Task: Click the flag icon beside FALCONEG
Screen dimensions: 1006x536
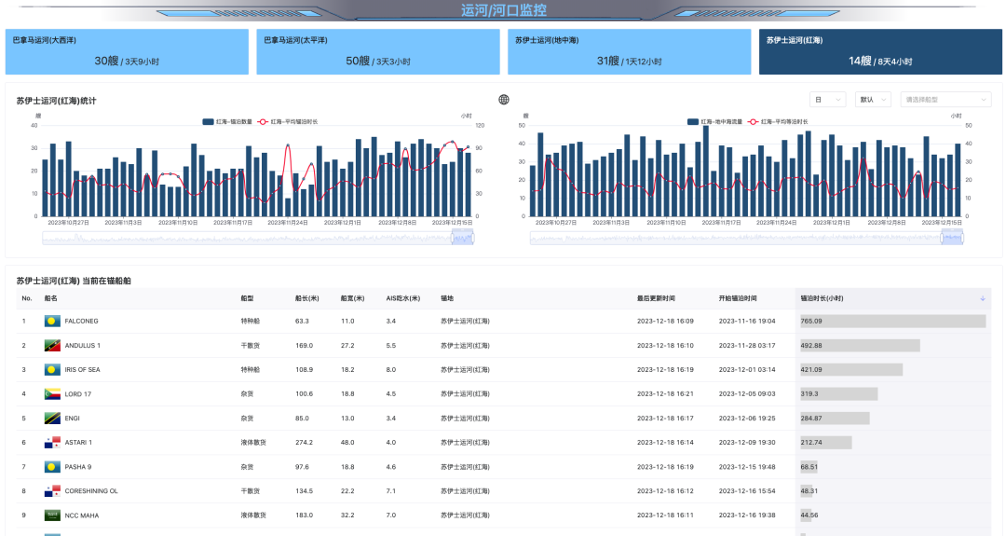Action: tap(52, 321)
